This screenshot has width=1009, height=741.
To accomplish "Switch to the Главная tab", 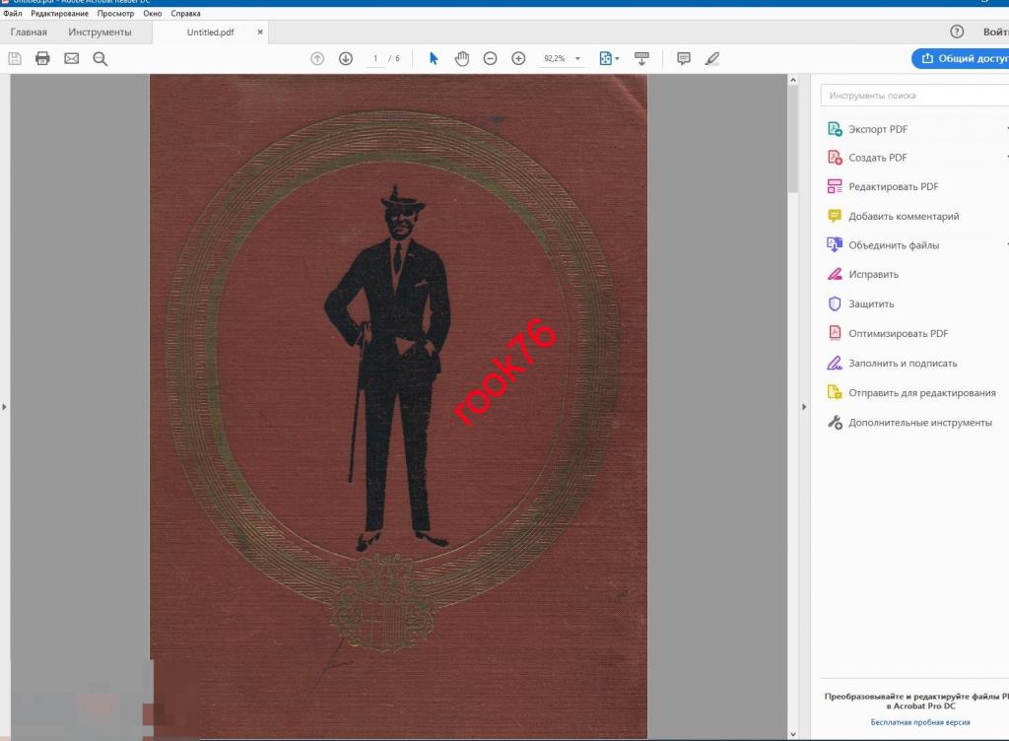I will pos(29,32).
